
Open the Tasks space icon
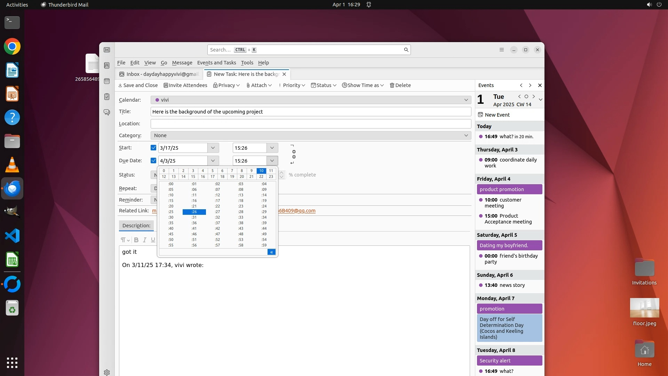point(107,97)
